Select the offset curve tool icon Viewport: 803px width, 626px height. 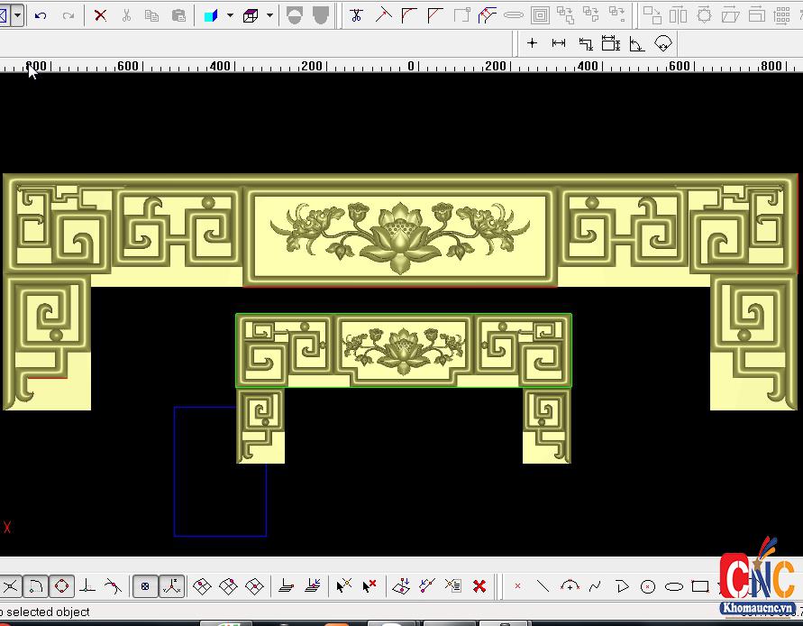(x=540, y=15)
